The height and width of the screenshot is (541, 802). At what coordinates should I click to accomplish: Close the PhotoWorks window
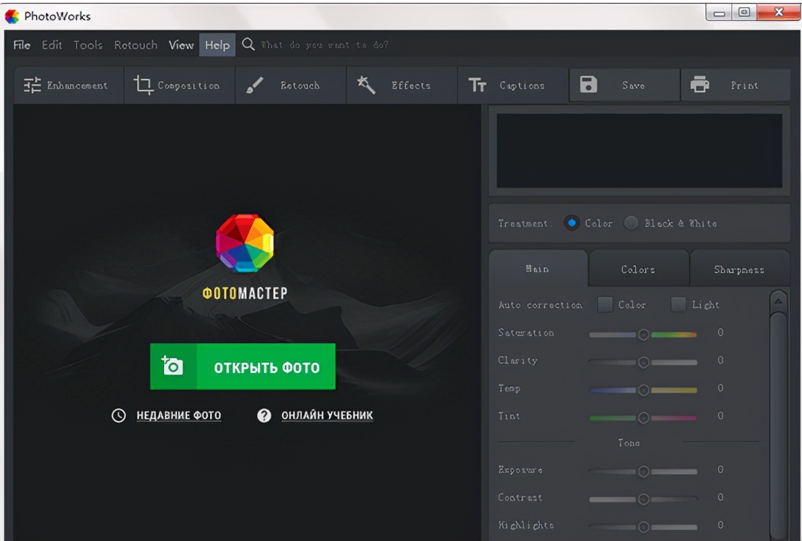click(x=778, y=12)
